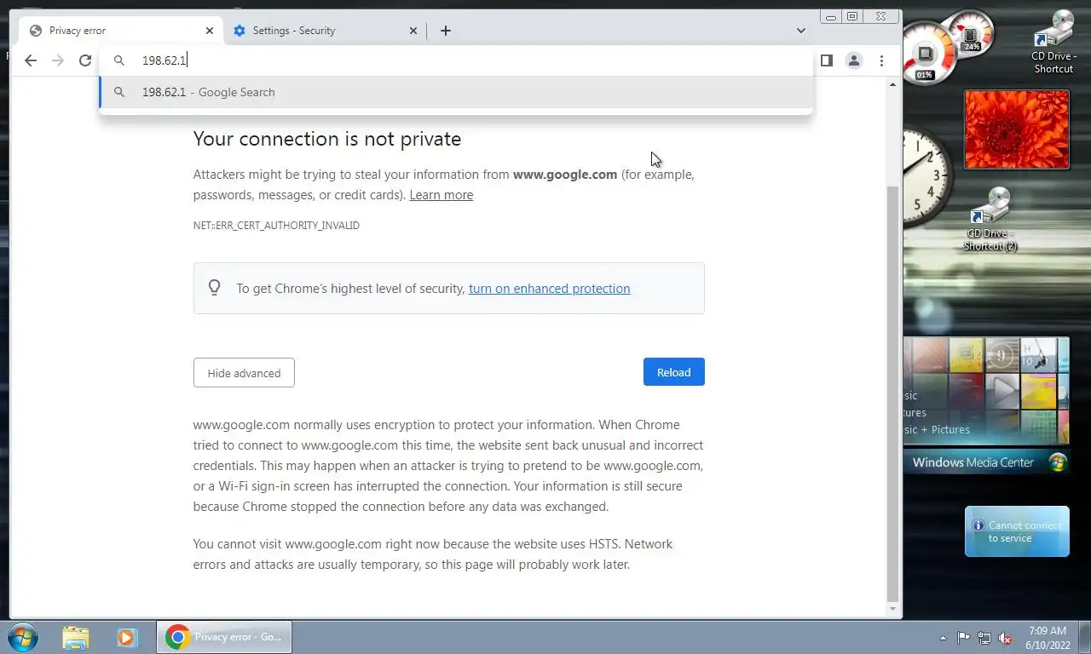Select Music + Pictures in Media Center gadget

937,430
